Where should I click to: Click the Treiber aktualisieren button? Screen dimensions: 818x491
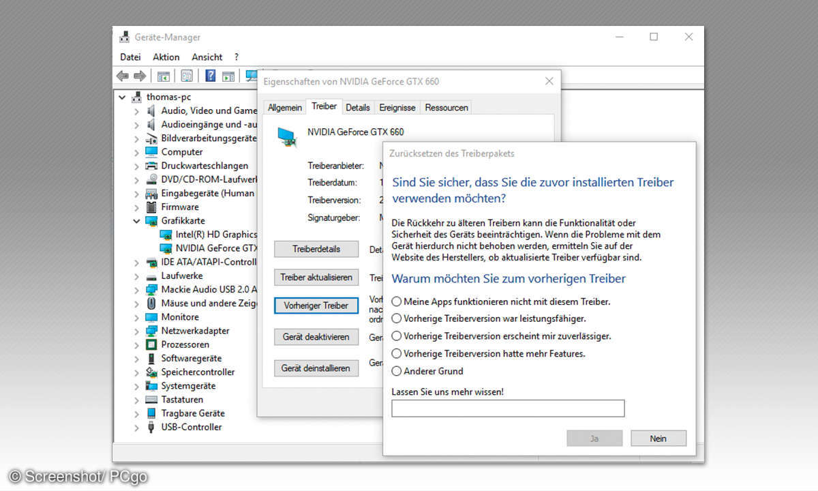[x=316, y=278]
